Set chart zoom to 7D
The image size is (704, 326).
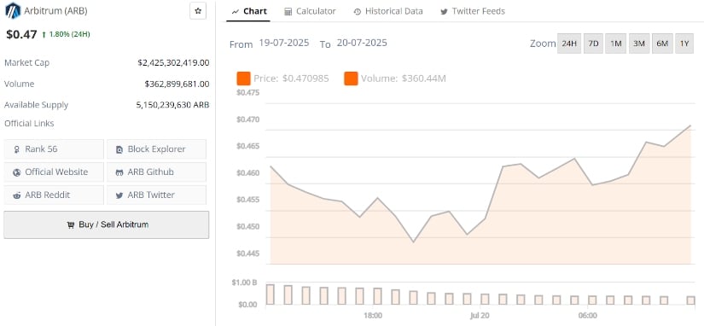click(593, 44)
